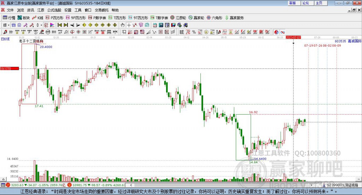Open the P四方形 tool
This screenshot has width=362, height=195.
pos(54,18)
